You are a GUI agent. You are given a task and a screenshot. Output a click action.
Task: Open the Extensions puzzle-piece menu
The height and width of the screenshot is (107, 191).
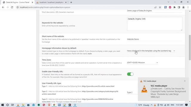click(x=174, y=7)
